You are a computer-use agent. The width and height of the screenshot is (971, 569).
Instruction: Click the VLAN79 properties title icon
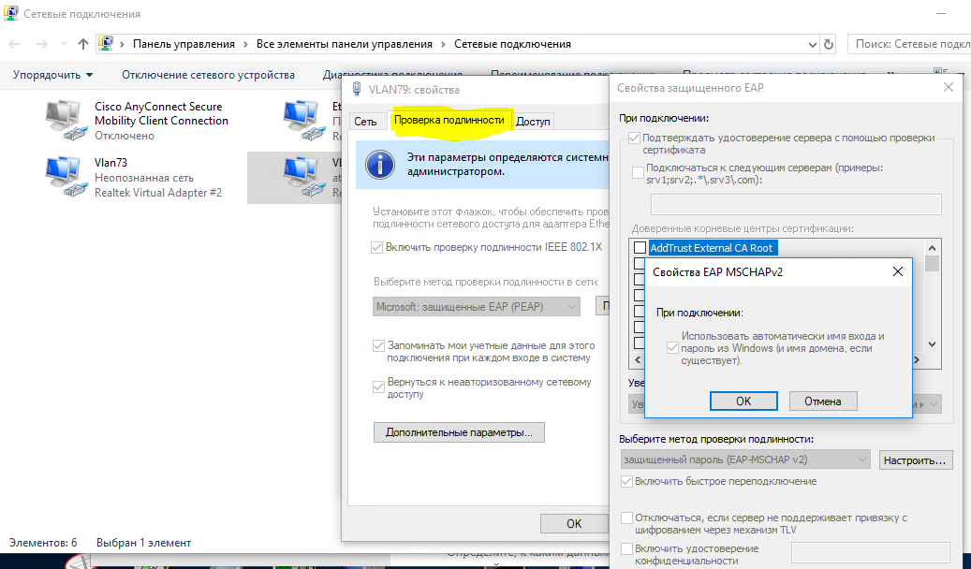click(357, 89)
